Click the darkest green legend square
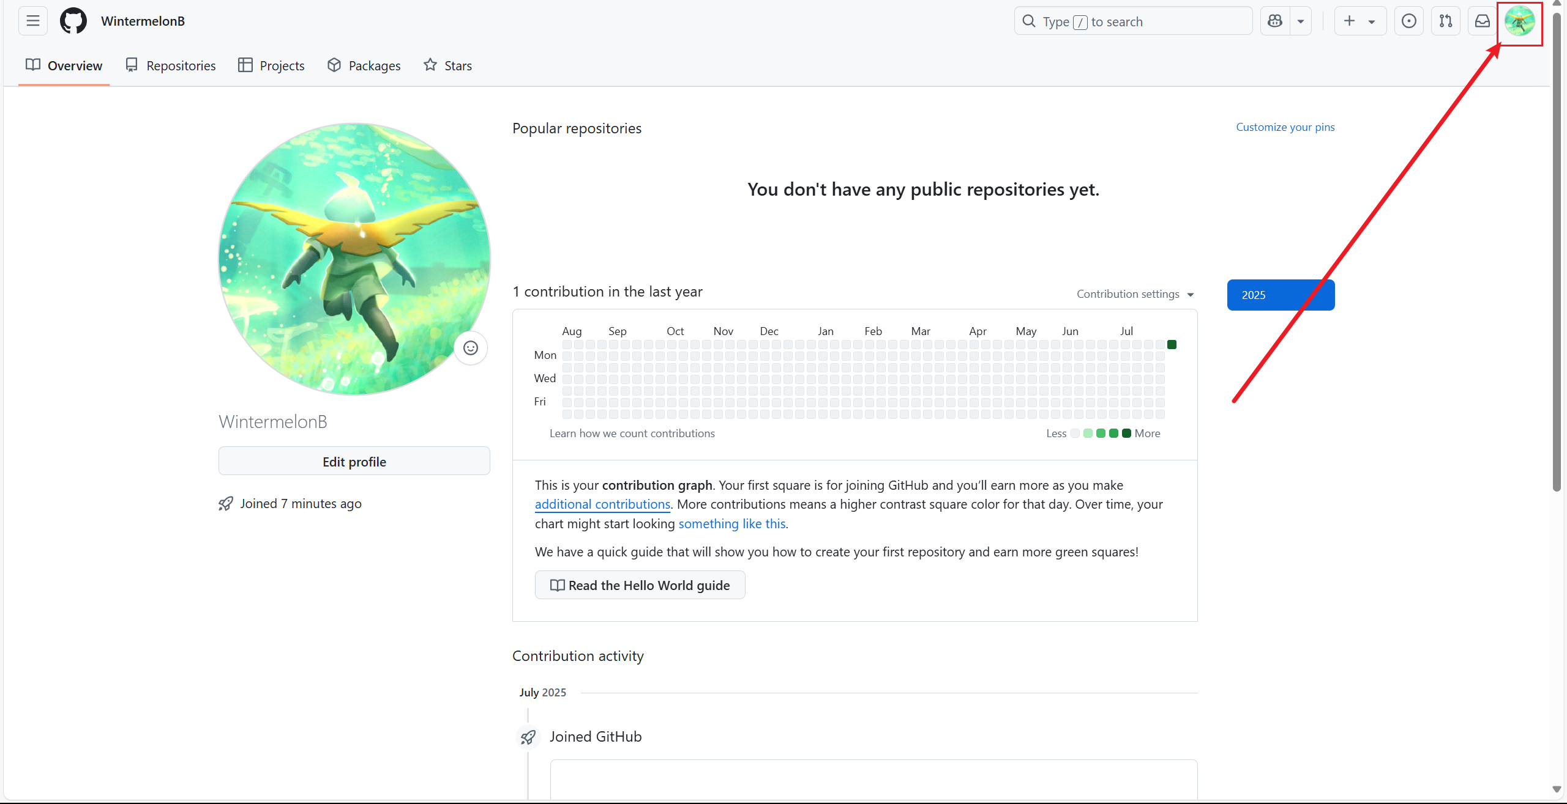Screen dimensions: 1567x804 (x=1126, y=433)
